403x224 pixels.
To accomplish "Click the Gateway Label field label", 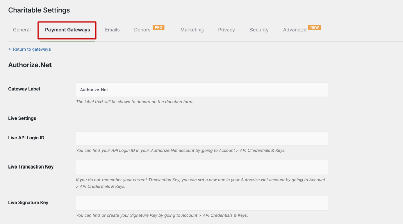I will point(24,89).
